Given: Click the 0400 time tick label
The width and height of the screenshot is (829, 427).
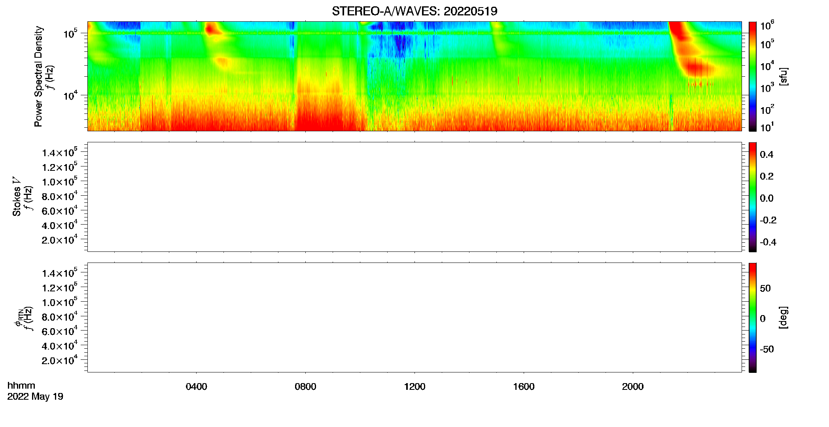Looking at the screenshot, I should (x=196, y=387).
